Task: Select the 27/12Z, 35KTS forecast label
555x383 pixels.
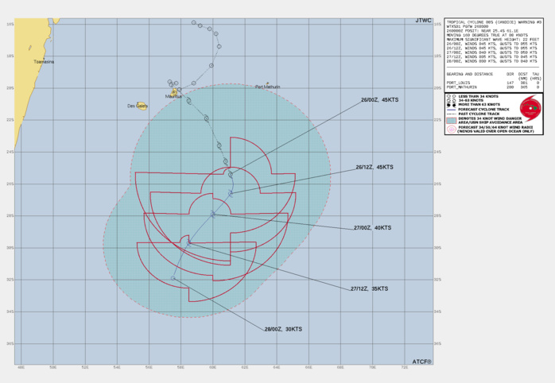Action: pyautogui.click(x=369, y=288)
